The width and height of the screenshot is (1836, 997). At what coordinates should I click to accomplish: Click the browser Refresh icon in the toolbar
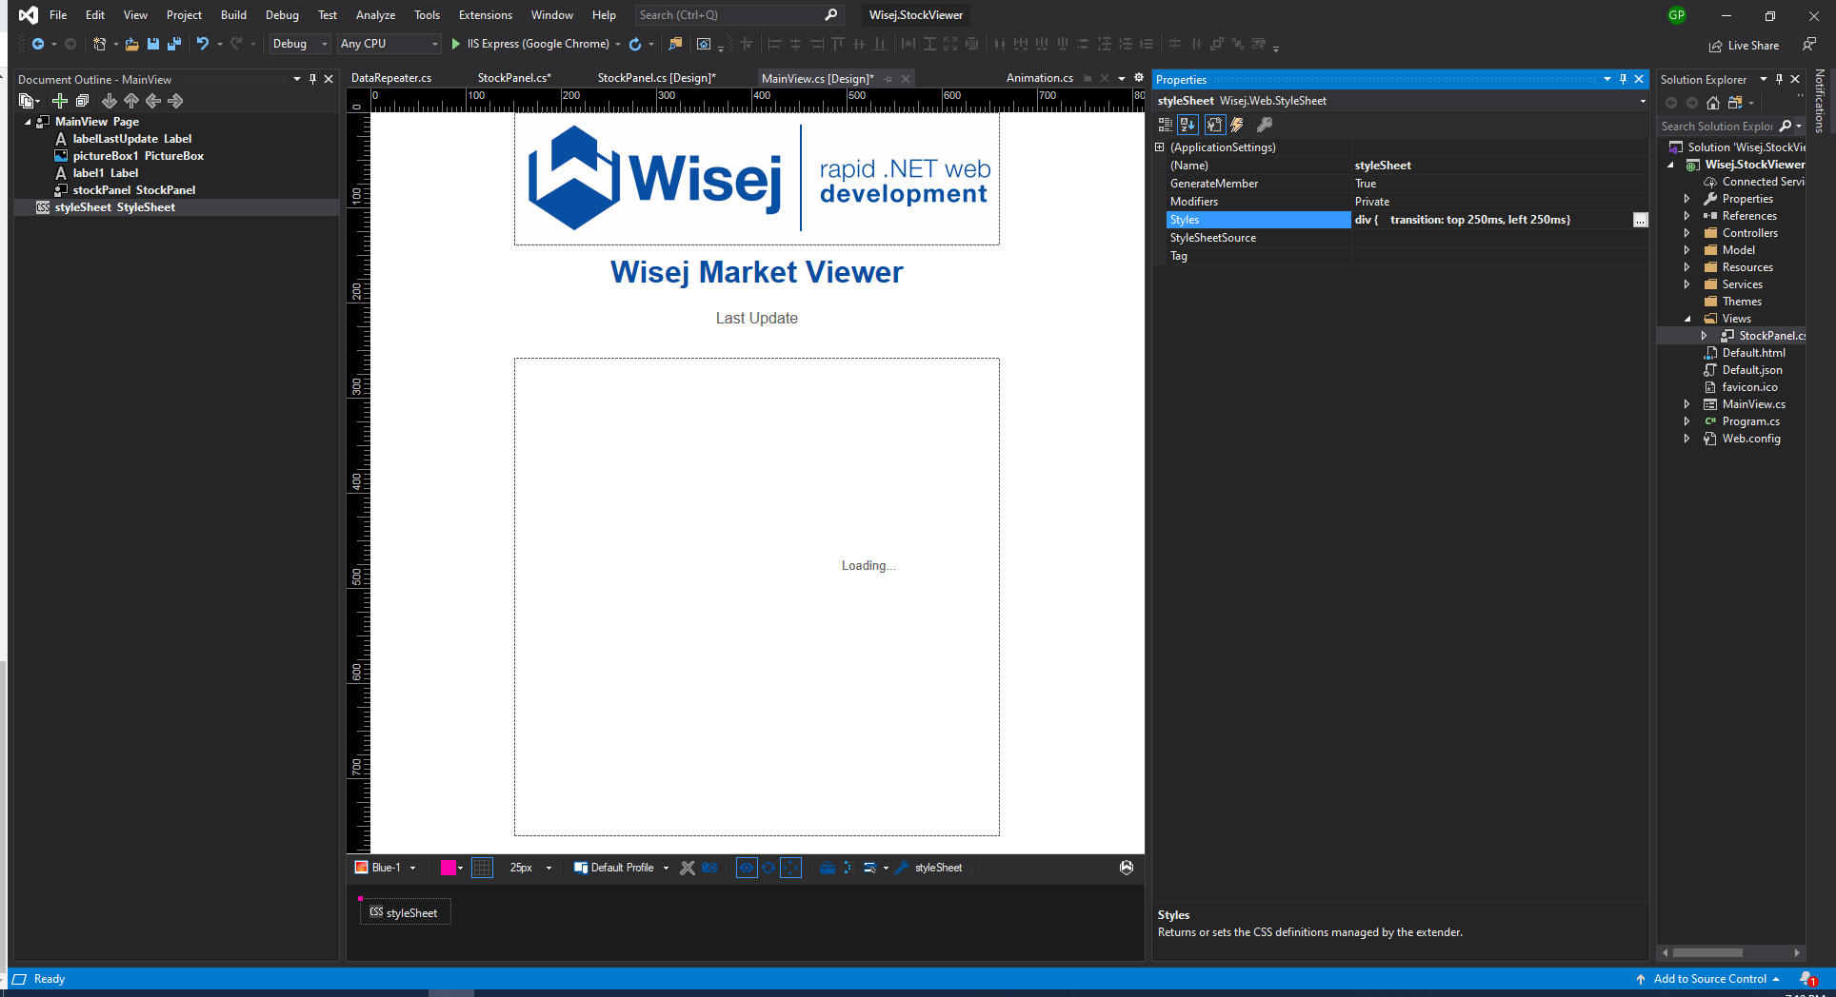click(x=635, y=44)
